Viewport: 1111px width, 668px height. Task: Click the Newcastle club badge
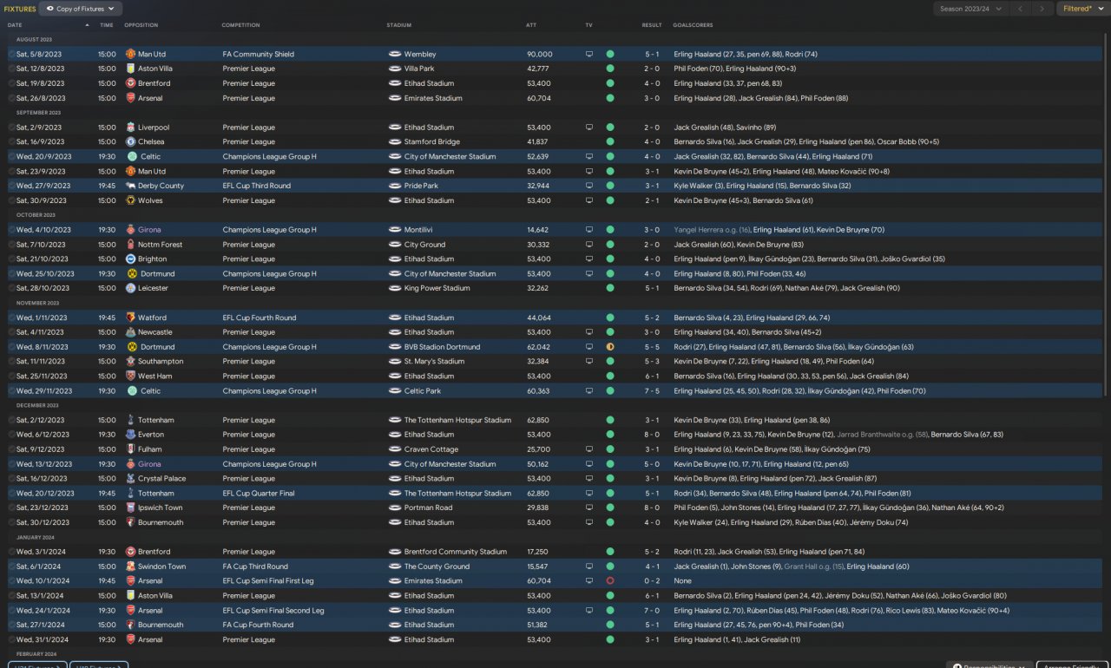(130, 332)
